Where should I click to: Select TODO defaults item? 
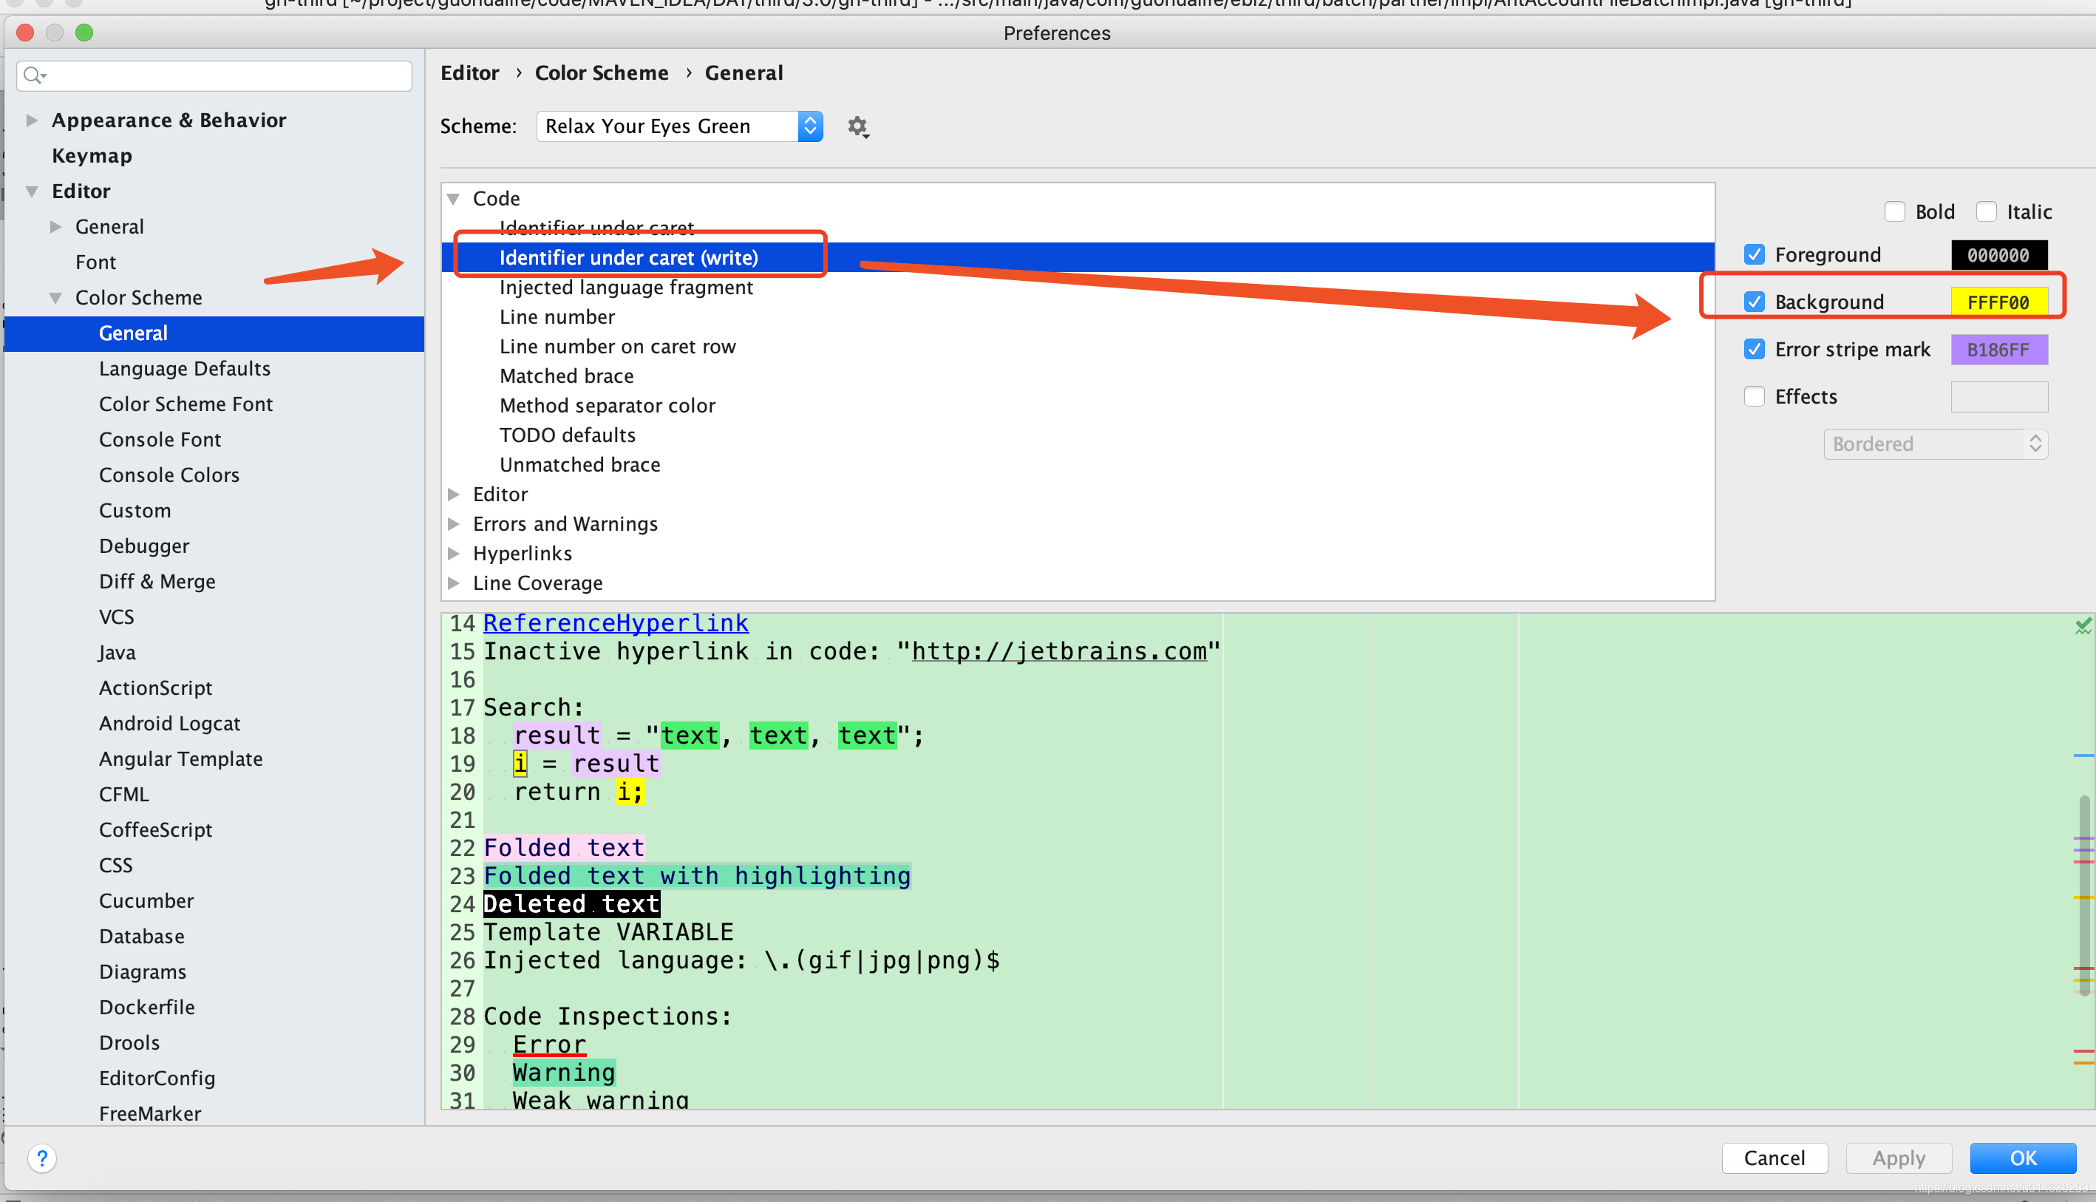click(567, 435)
